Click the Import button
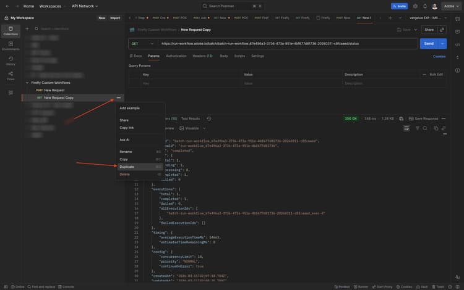Viewport: 464px width, 290px height. pyautogui.click(x=115, y=18)
